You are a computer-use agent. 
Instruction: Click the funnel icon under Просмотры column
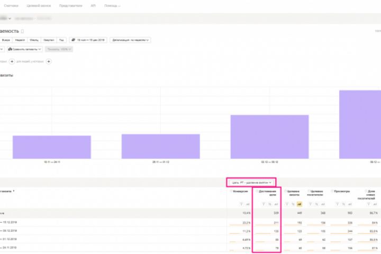coord(337,204)
